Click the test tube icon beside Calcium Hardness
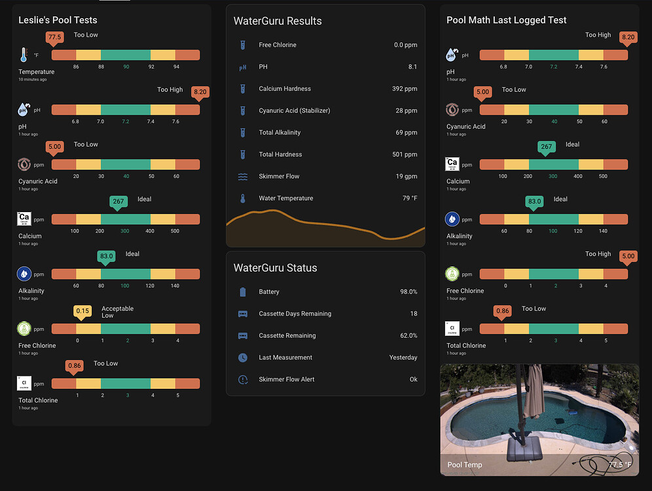The height and width of the screenshot is (491, 652). click(243, 88)
